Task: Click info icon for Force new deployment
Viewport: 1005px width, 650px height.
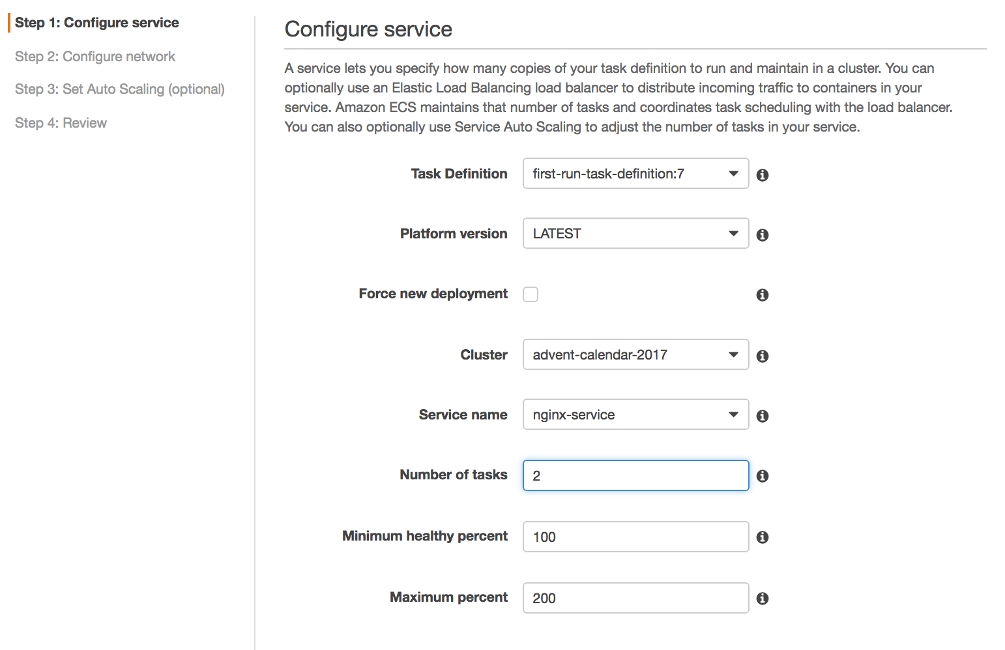Action: pyautogui.click(x=763, y=295)
